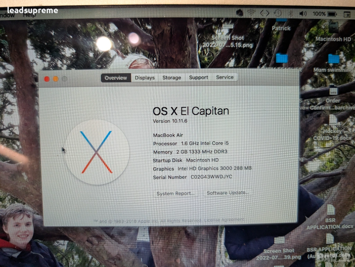This screenshot has width=355, height=267.
Task: Open the License Agreement link
Action: tap(224, 220)
